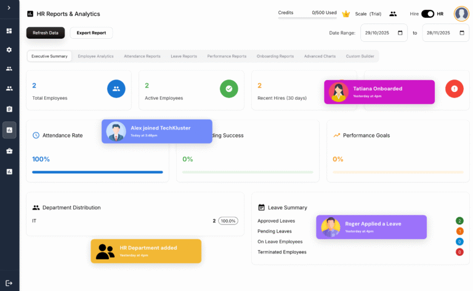Select the briefcase icon in the sidebar
The image size is (473, 291).
click(9, 150)
